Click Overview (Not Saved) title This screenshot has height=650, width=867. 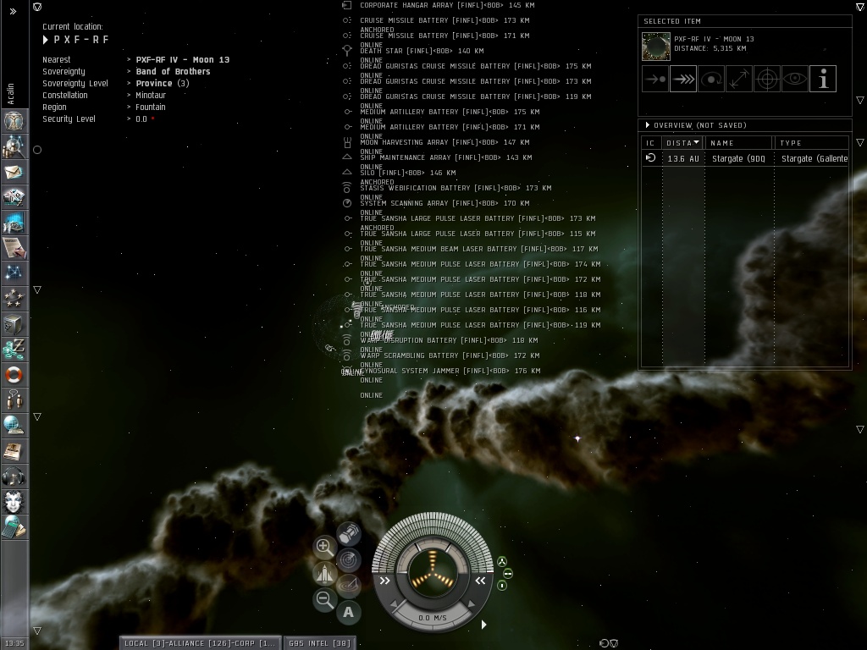pyautogui.click(x=700, y=125)
